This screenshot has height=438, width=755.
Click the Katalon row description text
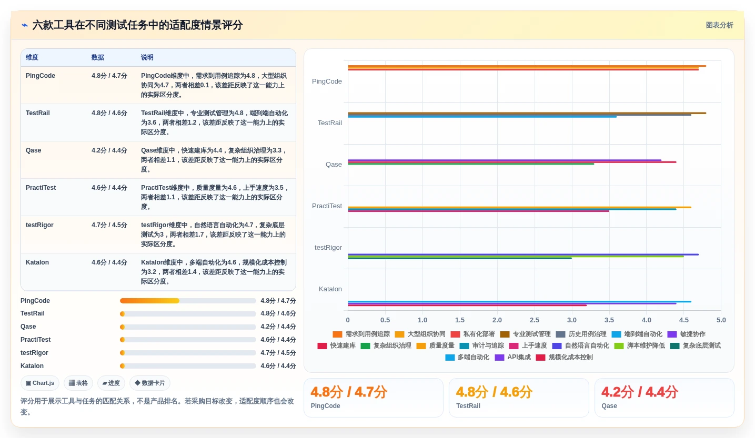215,272
